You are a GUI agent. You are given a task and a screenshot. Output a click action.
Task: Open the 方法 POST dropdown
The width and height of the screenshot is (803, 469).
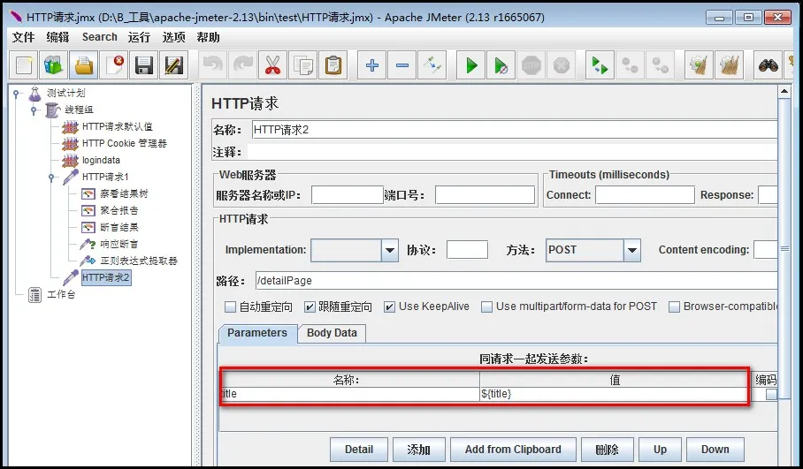pyautogui.click(x=632, y=251)
